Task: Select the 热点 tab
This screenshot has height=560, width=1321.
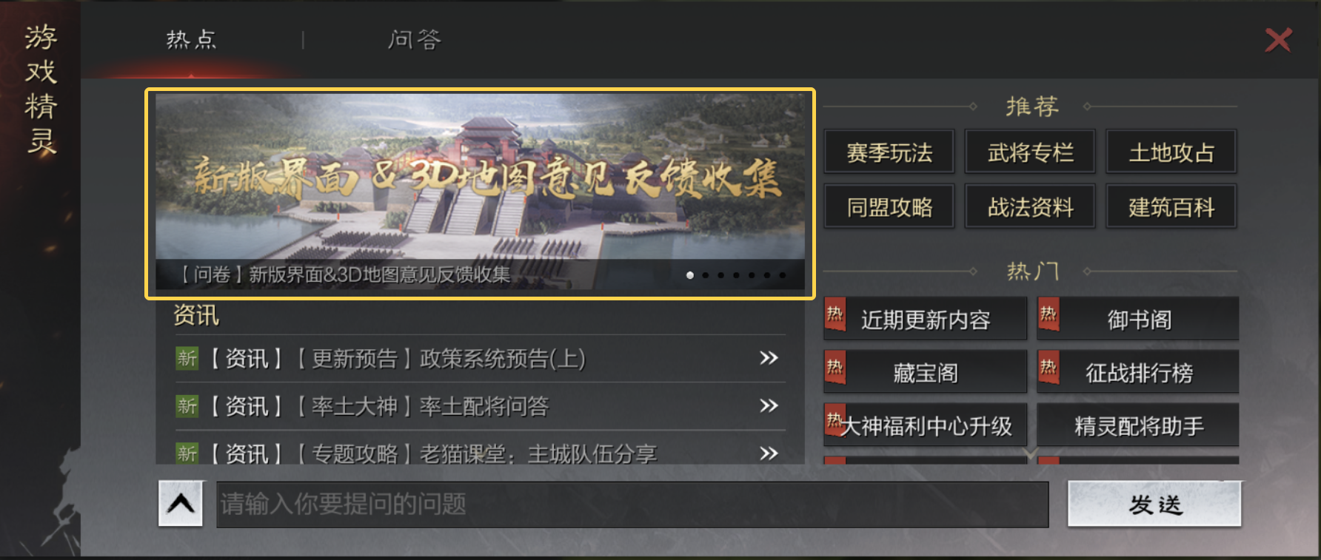Action: (191, 39)
